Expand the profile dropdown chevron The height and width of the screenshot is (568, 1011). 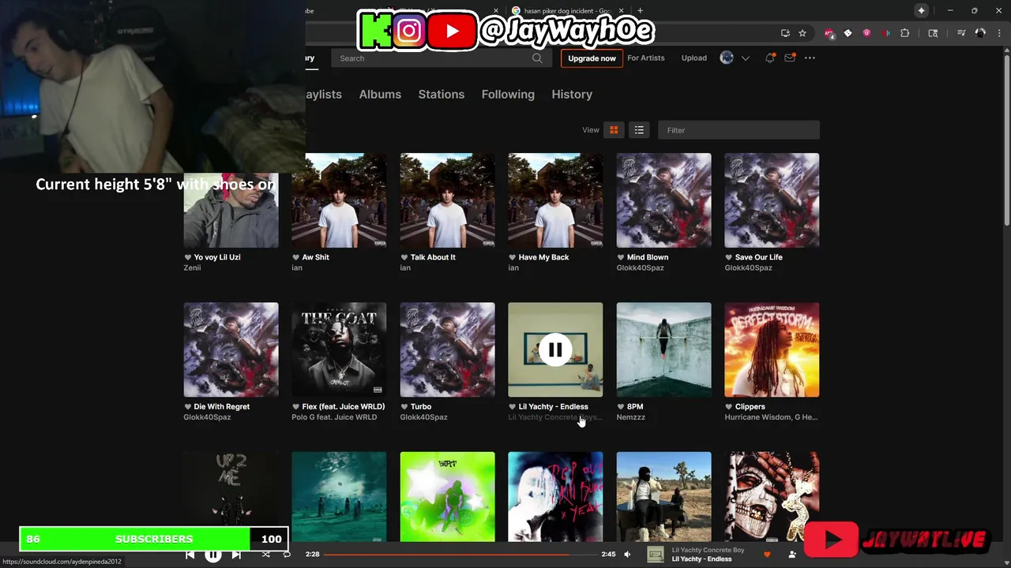click(745, 58)
